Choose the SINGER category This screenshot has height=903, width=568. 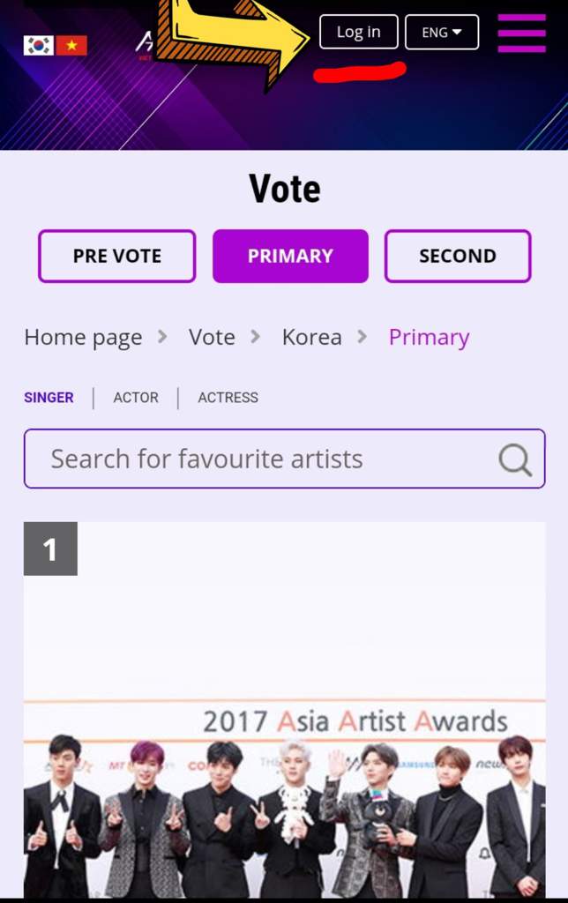click(x=49, y=398)
